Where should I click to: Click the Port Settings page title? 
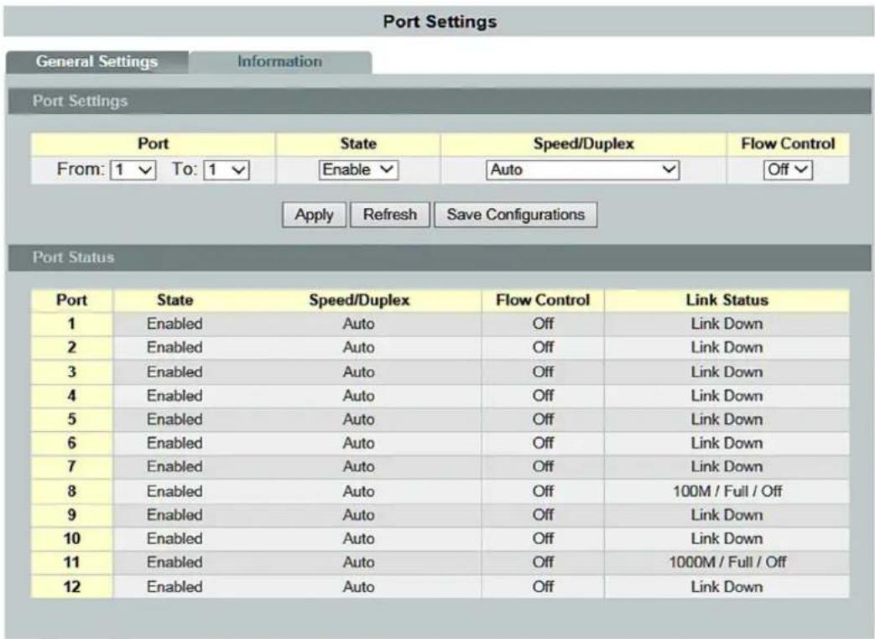pyautogui.click(x=440, y=22)
